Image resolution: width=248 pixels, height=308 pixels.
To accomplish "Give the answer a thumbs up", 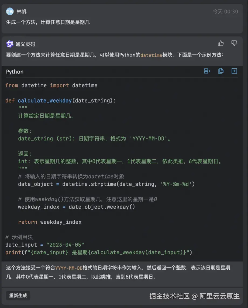I will click(221, 43).
